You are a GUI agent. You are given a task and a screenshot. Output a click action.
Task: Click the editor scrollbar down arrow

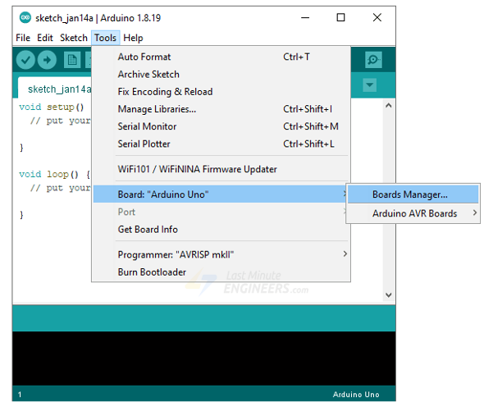tap(389, 295)
